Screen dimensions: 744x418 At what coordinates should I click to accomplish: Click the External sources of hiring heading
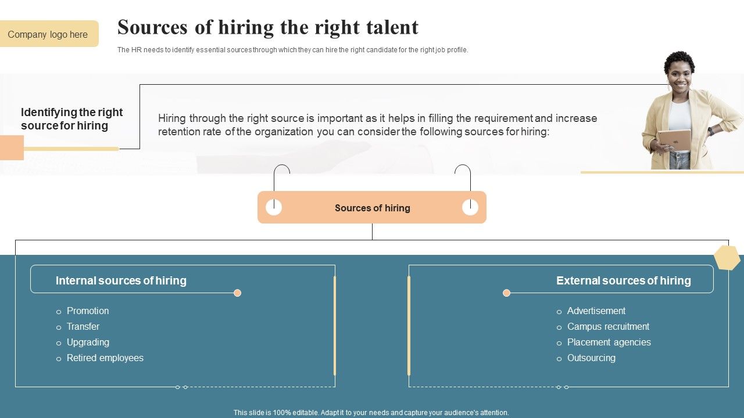pos(624,281)
